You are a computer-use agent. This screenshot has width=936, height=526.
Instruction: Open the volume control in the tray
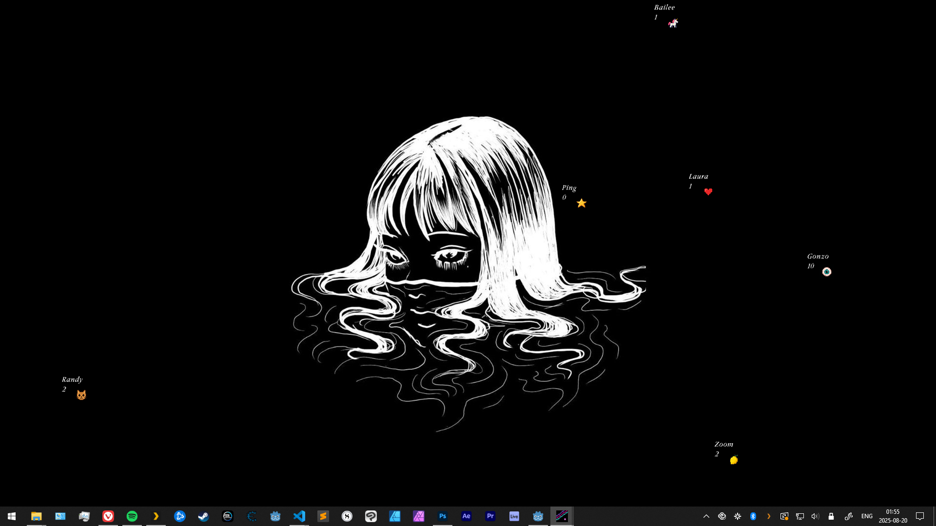(x=815, y=516)
